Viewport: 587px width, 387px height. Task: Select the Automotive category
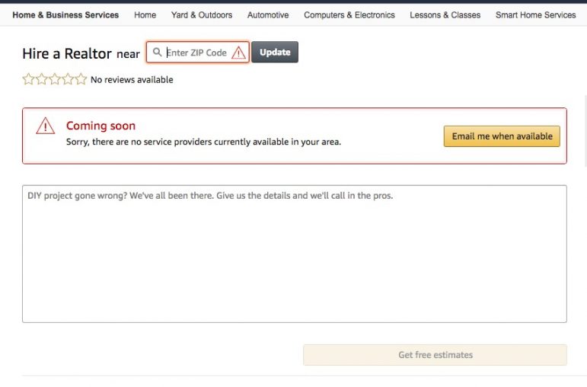click(x=268, y=15)
